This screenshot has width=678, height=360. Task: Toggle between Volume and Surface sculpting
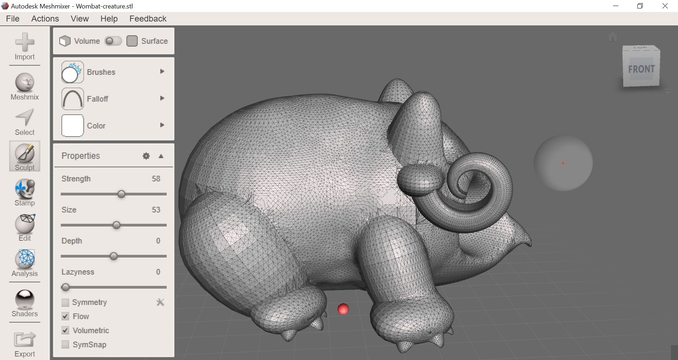[x=113, y=41]
